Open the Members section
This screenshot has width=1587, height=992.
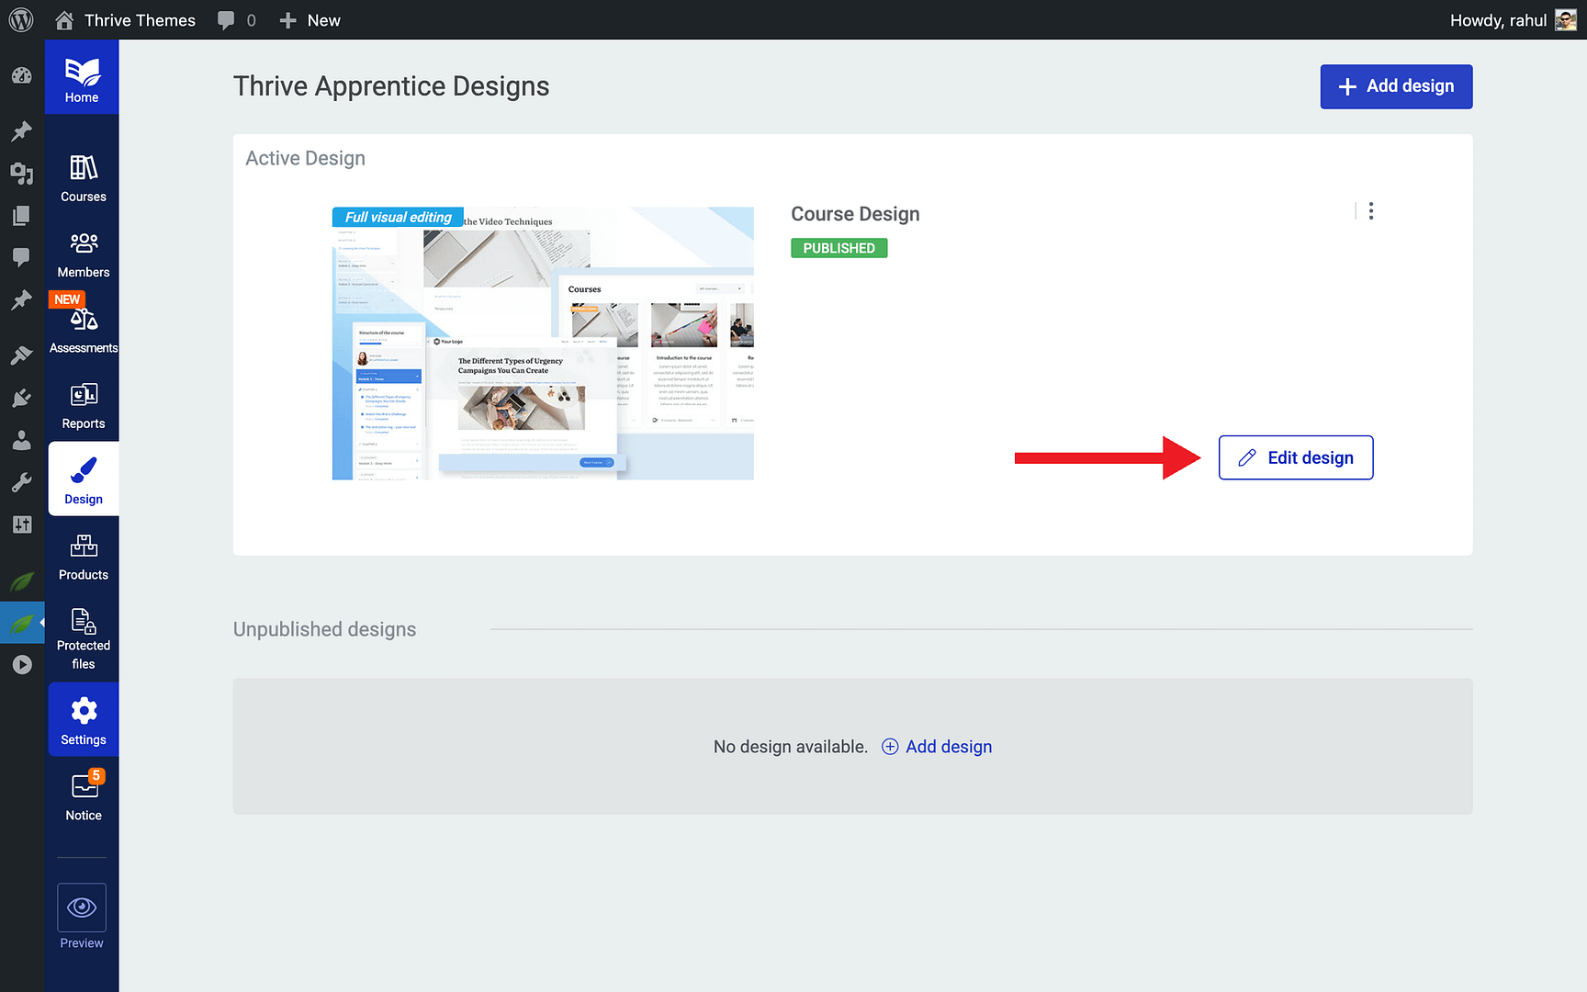coord(83,251)
